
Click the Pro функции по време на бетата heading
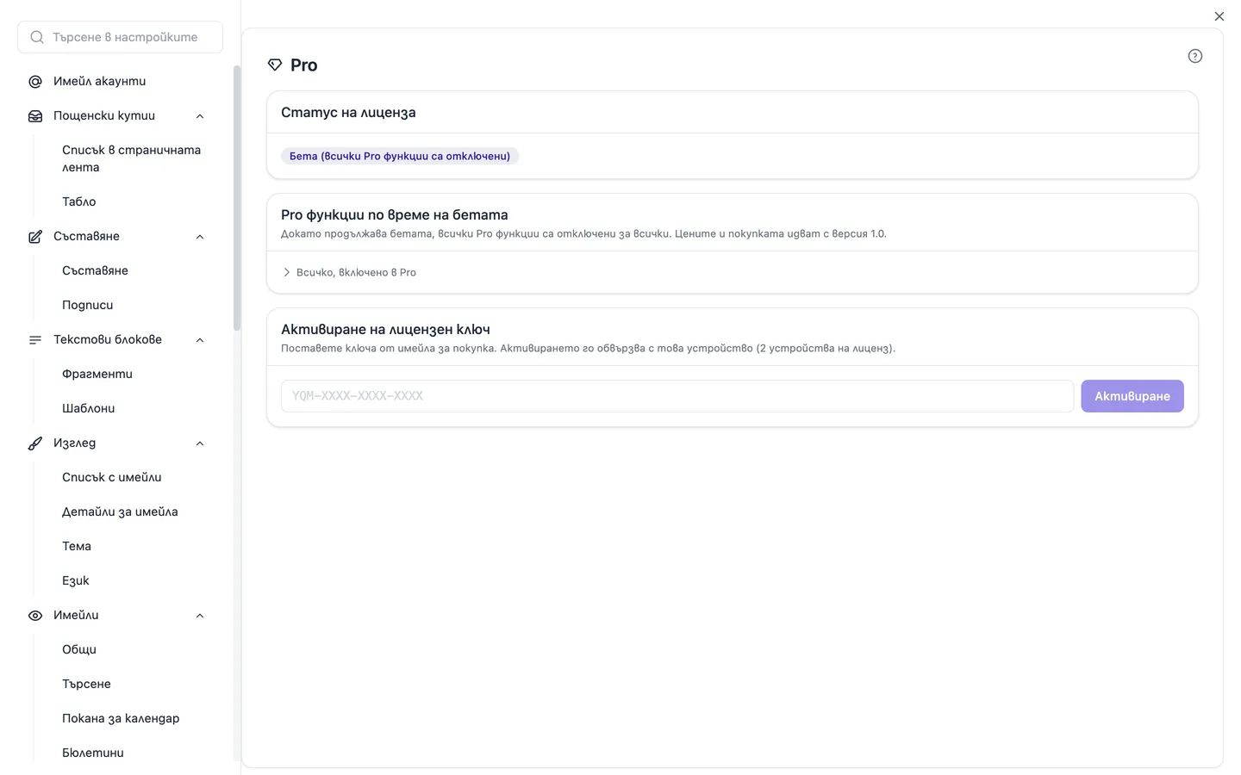coord(395,214)
